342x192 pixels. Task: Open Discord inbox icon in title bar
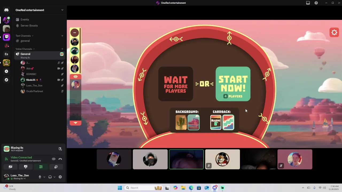[308, 3]
